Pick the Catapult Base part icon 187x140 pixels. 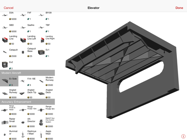pos(23,52)
